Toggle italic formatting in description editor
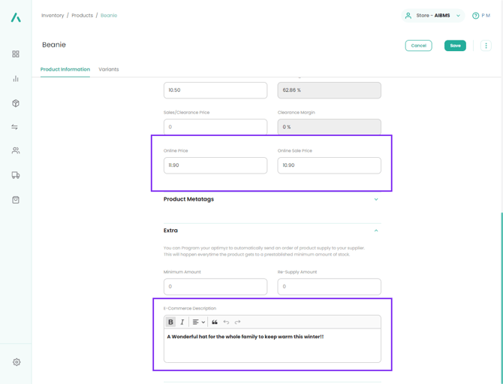The height and width of the screenshot is (384, 503). coord(182,322)
